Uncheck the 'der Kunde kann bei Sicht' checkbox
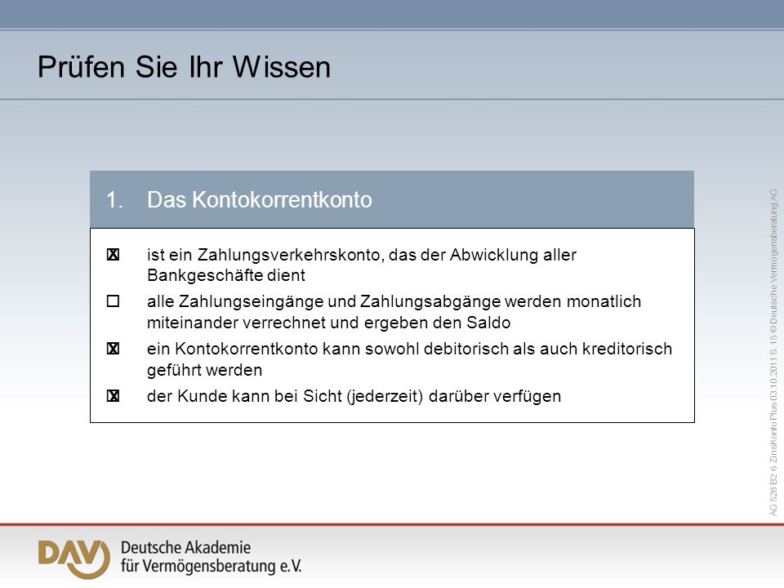 pos(113,396)
